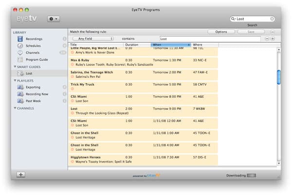Click the minus button beside Save

[273, 32]
